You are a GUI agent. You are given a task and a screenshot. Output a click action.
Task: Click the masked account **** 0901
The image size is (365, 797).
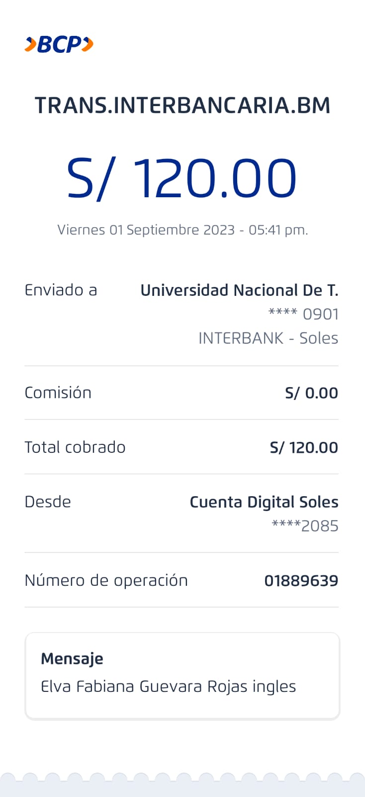[303, 314]
